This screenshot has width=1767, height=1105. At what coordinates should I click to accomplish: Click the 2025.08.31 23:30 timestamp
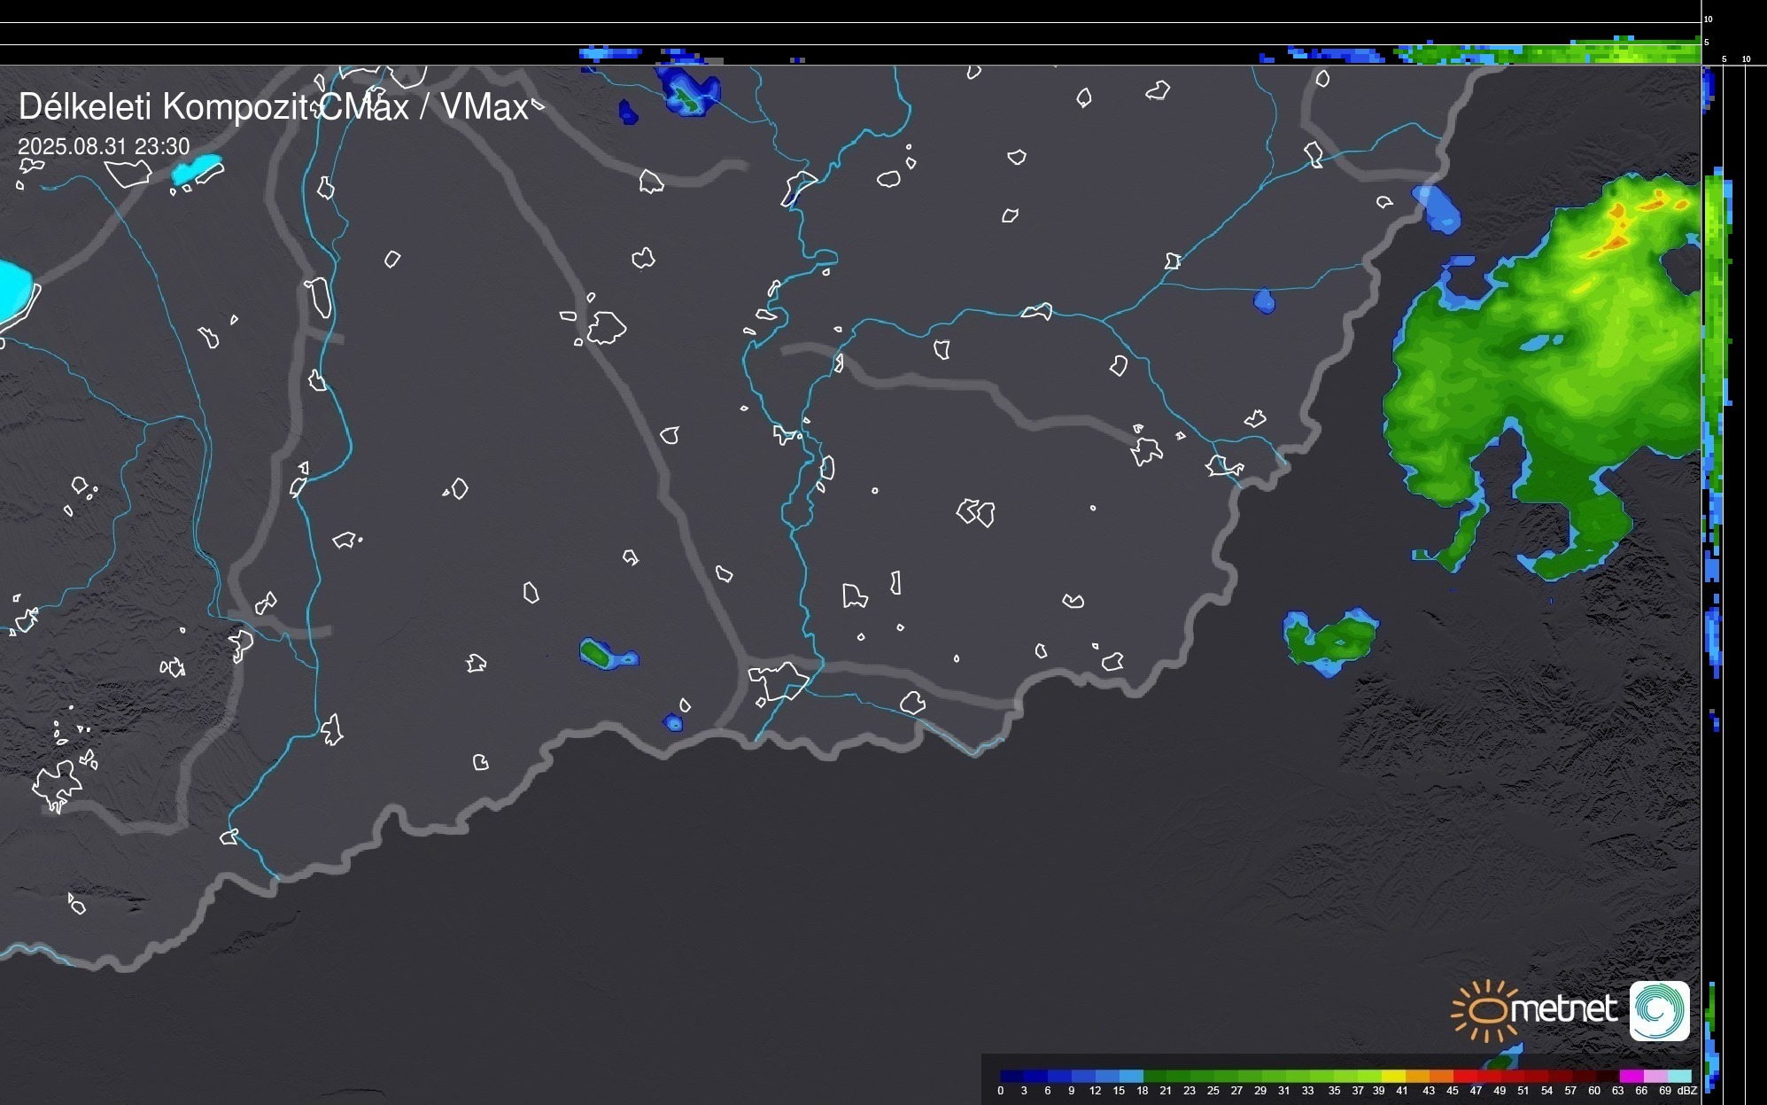[104, 146]
